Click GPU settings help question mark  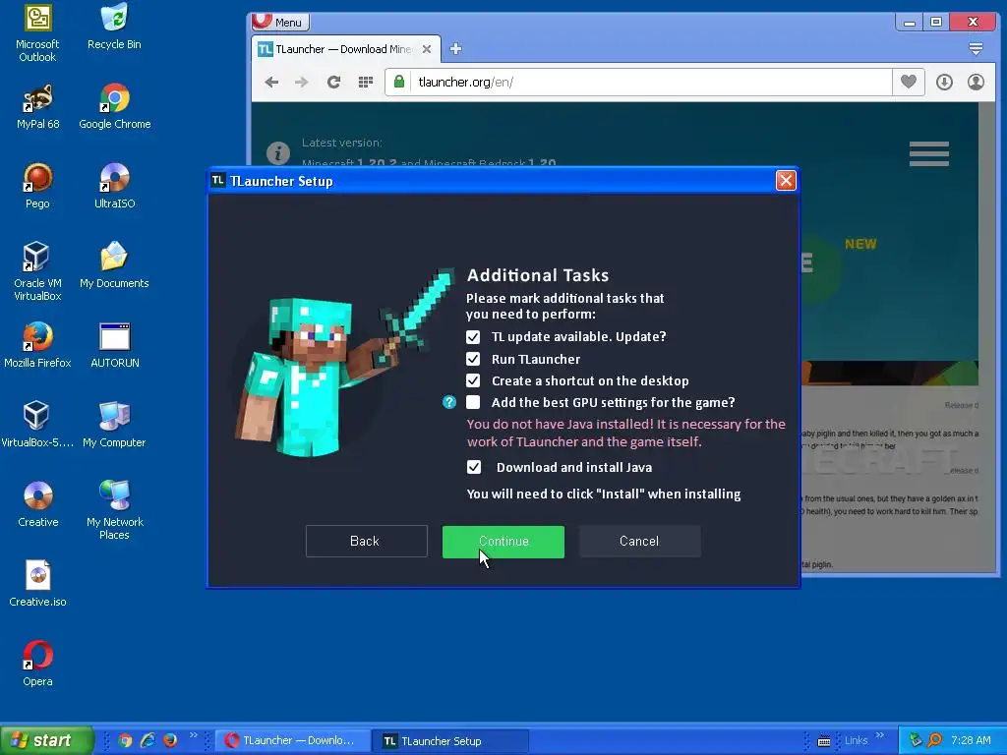click(448, 402)
